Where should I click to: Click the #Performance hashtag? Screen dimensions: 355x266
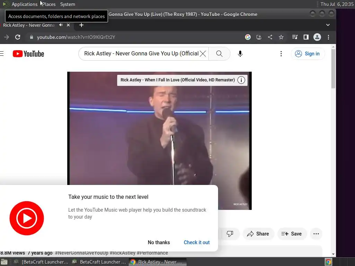click(153, 253)
